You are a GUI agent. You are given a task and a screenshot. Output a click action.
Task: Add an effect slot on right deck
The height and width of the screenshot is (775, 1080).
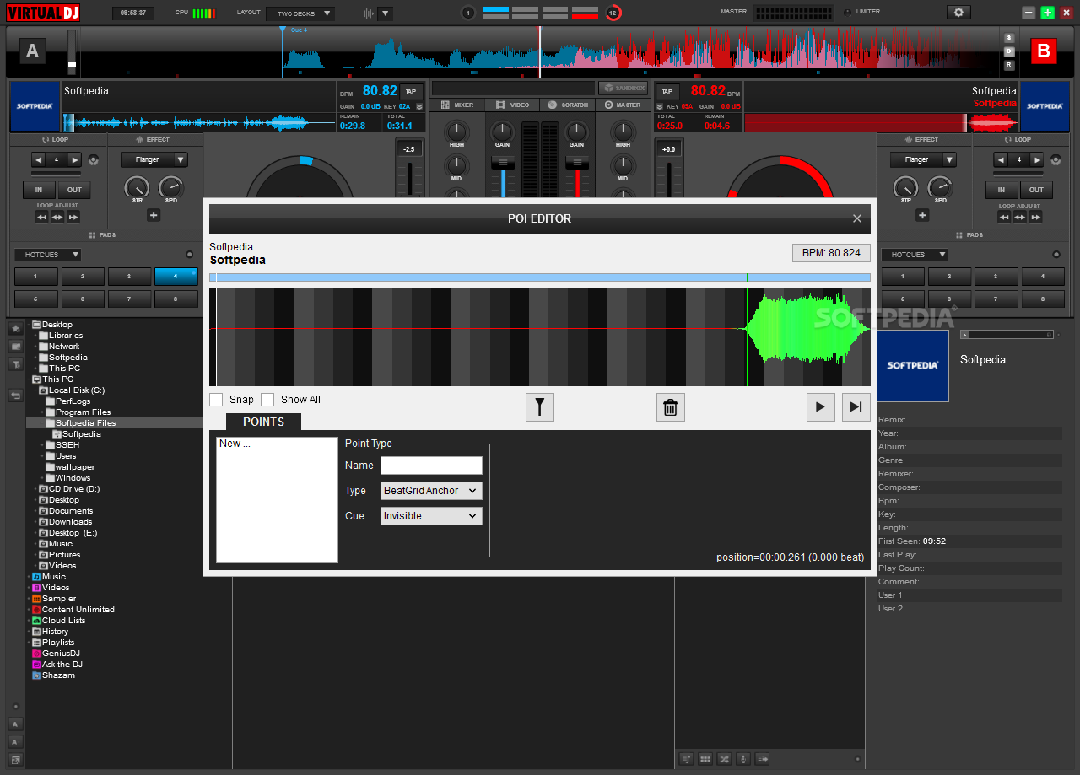(922, 215)
